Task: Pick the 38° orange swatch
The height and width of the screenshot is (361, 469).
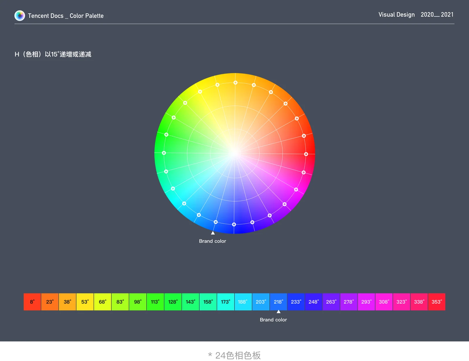Action: pyautogui.click(x=67, y=302)
